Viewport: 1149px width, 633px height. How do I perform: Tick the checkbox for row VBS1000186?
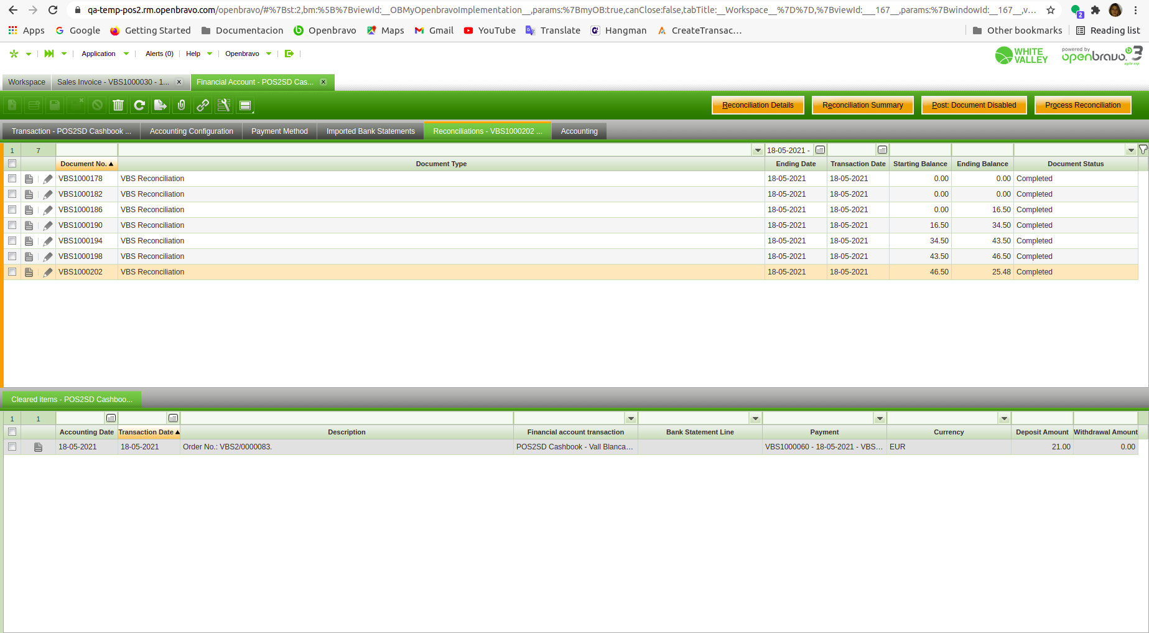click(12, 210)
